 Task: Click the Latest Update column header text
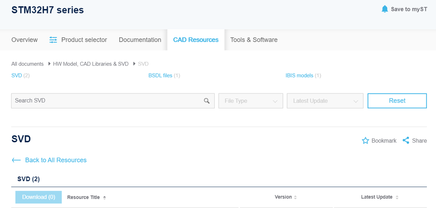pyautogui.click(x=377, y=197)
